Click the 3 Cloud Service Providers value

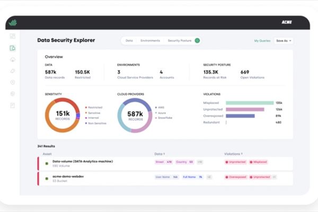119,72
